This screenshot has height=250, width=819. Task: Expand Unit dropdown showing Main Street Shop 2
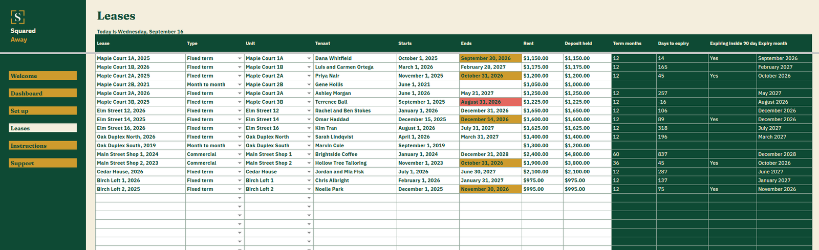pyautogui.click(x=309, y=163)
